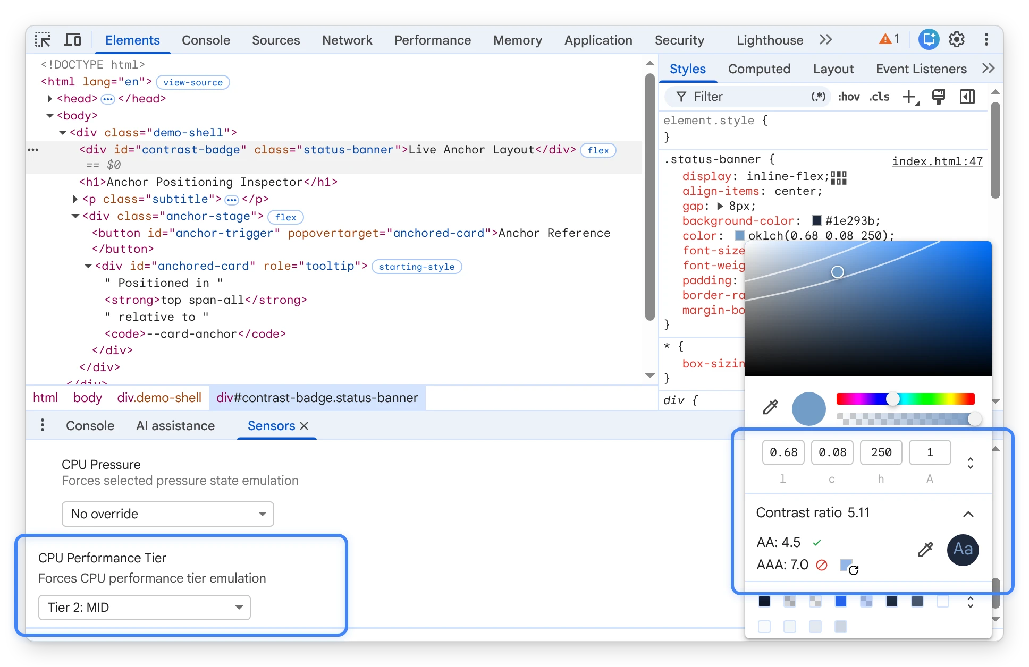The height and width of the screenshot is (667, 1029).
Task: Click the hue slider handle
Action: [x=892, y=399]
